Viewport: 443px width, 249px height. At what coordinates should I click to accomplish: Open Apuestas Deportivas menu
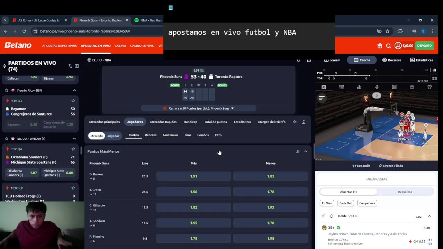(x=60, y=46)
